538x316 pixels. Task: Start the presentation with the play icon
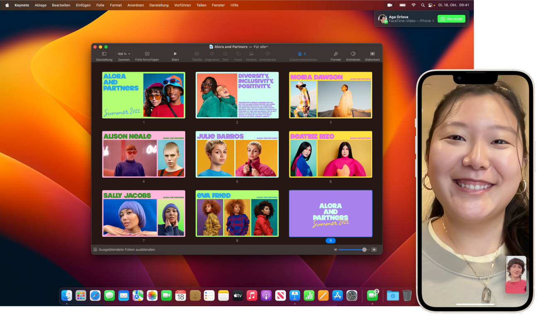(175, 54)
